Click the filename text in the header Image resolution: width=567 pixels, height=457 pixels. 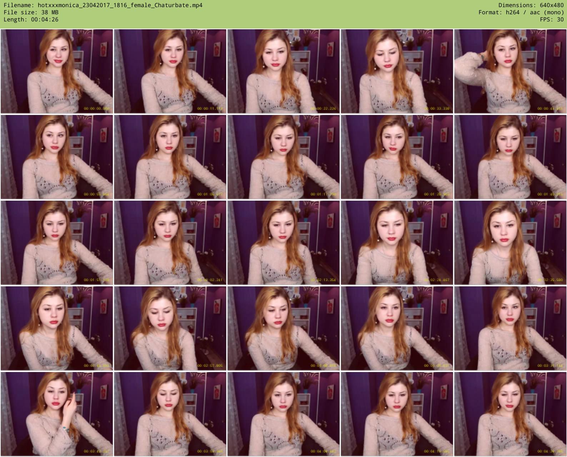coord(103,5)
